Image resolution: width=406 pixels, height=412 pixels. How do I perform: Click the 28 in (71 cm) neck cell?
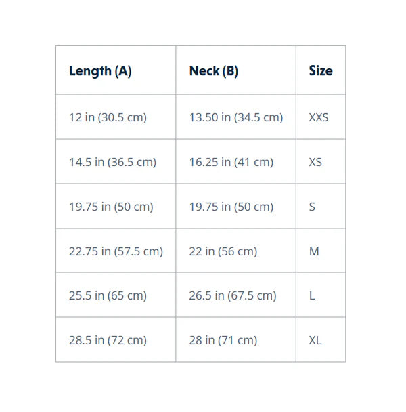[236, 339]
